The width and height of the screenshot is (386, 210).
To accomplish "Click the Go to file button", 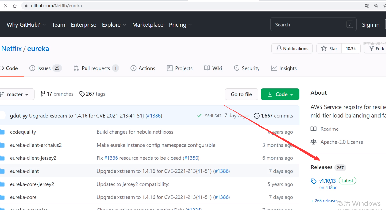I will pyautogui.click(x=241, y=94).
